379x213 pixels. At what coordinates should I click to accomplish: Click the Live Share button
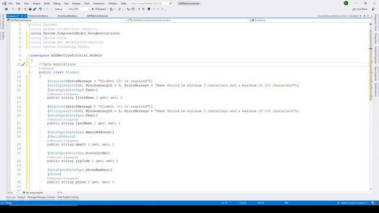(x=360, y=9)
